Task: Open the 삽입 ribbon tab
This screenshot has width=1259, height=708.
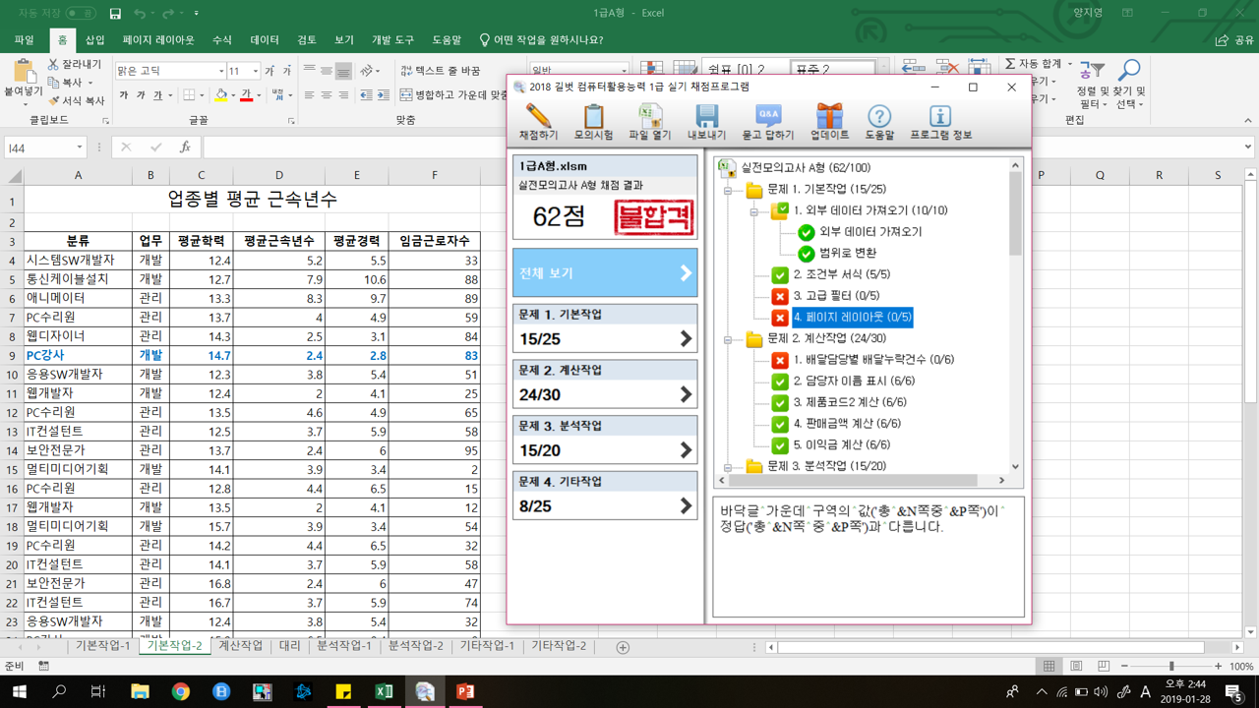Action: point(94,40)
